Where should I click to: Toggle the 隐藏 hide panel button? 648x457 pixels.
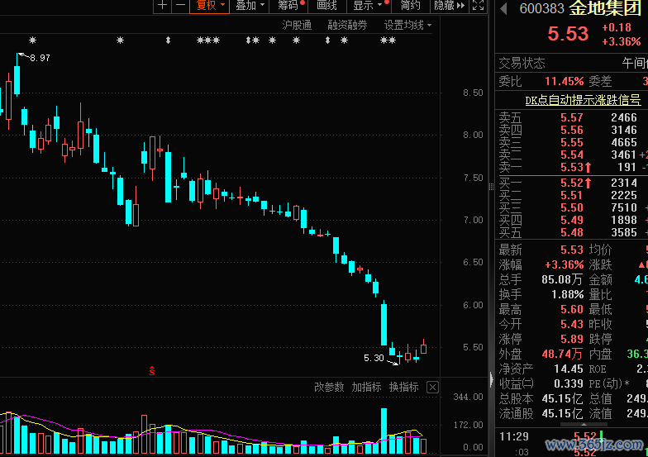point(447,6)
